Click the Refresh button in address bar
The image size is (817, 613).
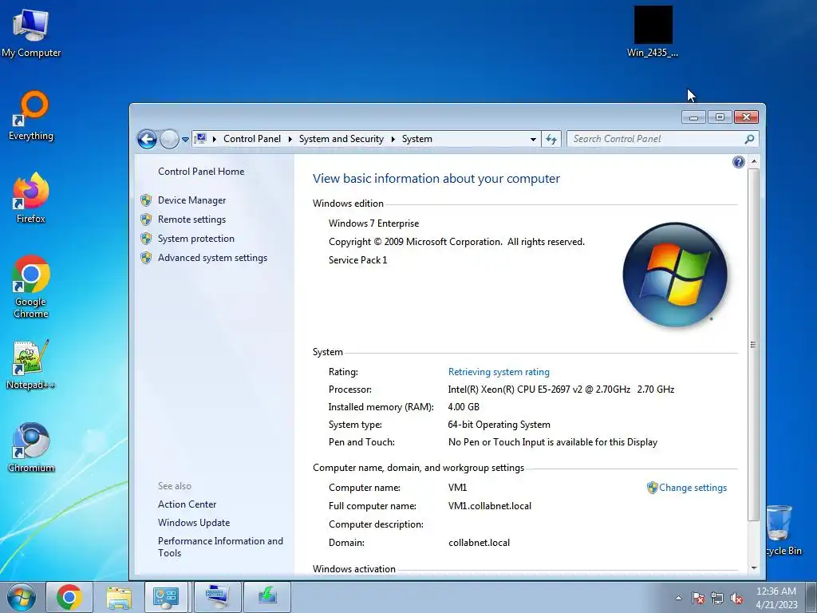551,139
